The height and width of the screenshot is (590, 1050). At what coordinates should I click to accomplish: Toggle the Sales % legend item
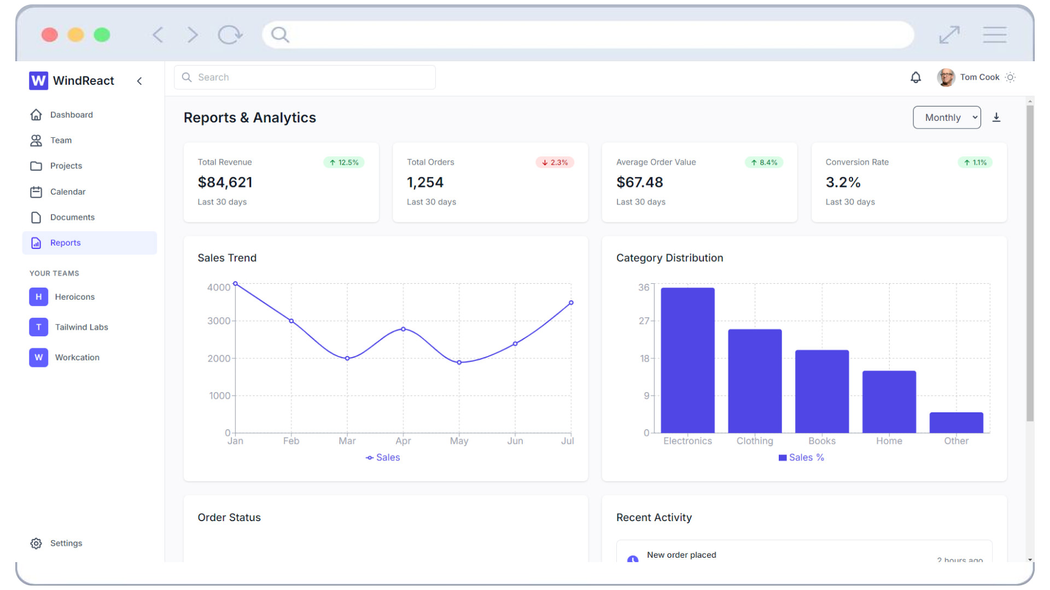point(801,458)
